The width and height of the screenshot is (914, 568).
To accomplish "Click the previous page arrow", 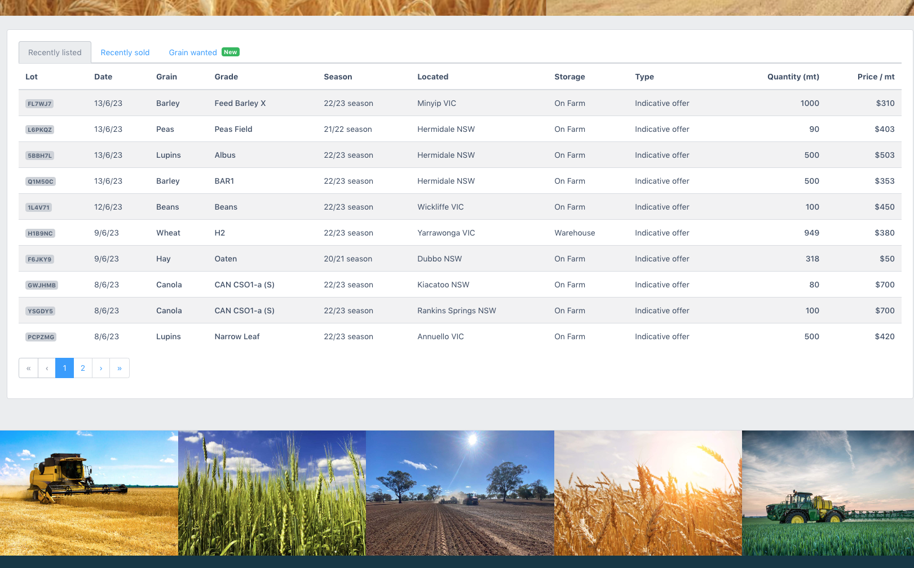I will 47,368.
